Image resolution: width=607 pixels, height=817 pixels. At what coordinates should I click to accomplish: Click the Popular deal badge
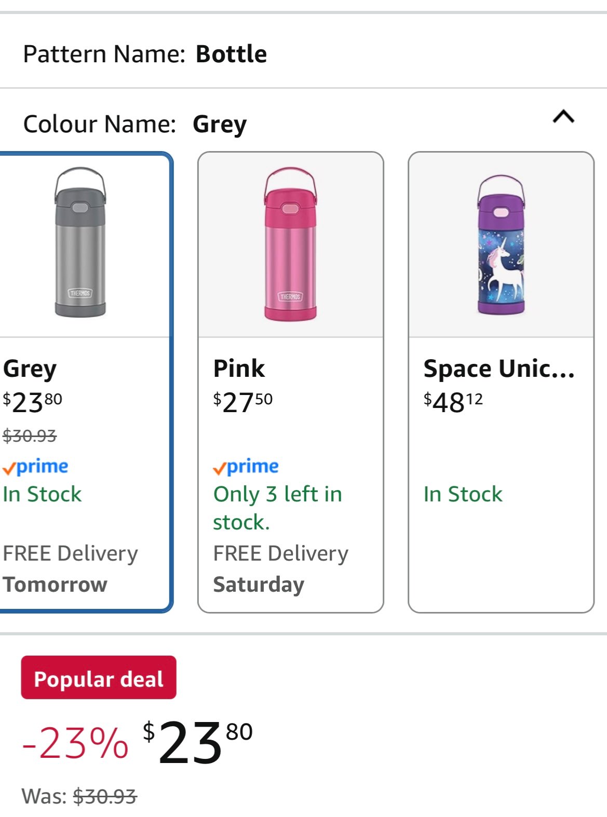(x=99, y=677)
